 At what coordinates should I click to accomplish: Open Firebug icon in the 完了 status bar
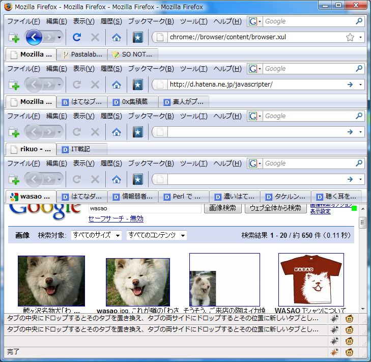334,352
